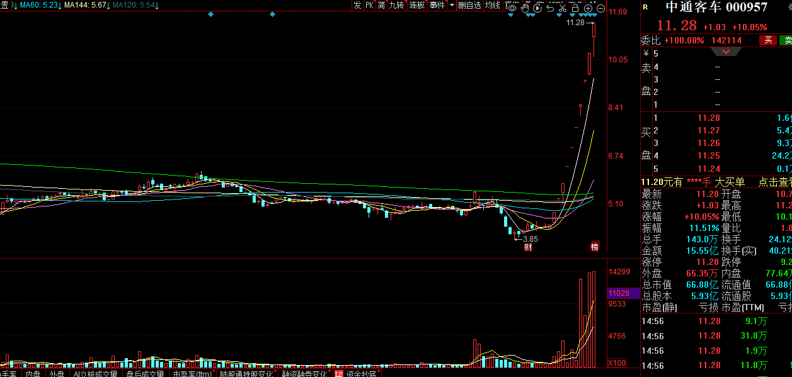Click the 中通客车 000957 stock title

(x=716, y=7)
